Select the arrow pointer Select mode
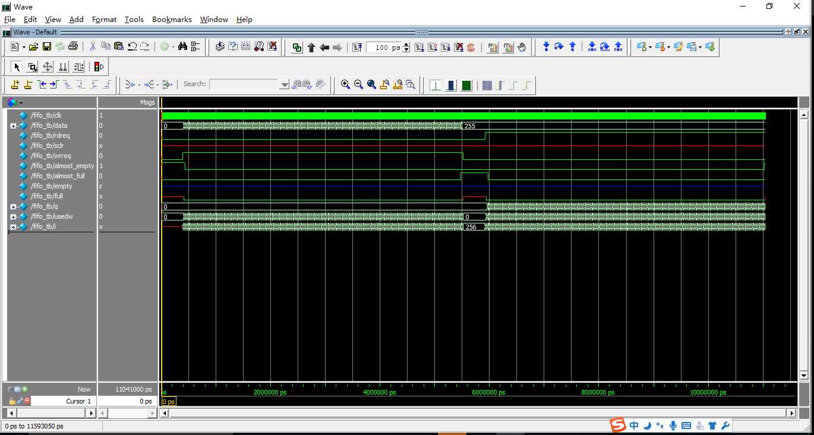This screenshot has height=435, width=814. click(x=17, y=67)
